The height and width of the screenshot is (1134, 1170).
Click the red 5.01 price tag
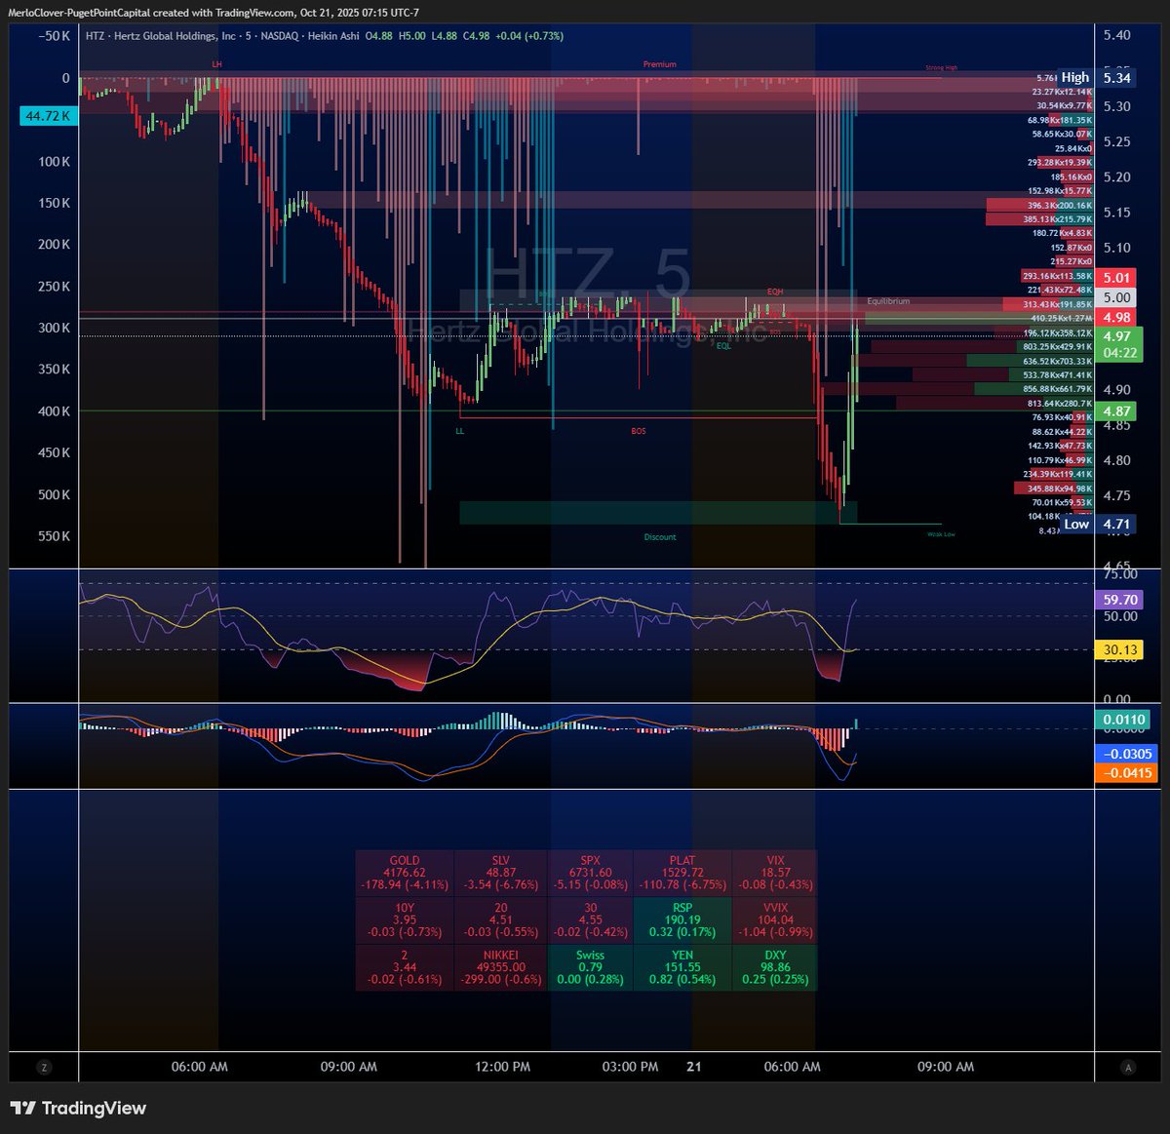1115,278
